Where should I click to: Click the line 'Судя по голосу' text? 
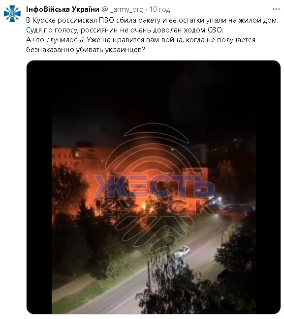point(125,30)
